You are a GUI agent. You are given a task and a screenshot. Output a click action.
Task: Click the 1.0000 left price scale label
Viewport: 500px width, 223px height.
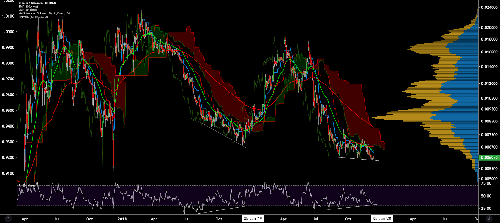pyautogui.click(x=8, y=32)
